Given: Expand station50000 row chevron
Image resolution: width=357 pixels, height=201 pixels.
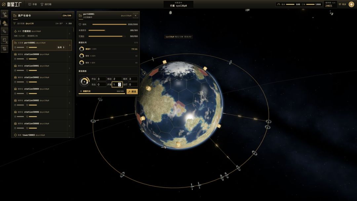Looking at the screenshot, I should [x=69, y=57].
